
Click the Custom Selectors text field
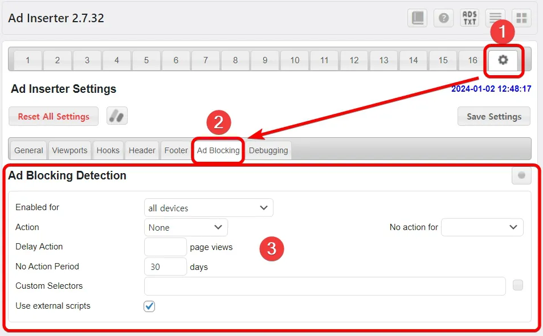pyautogui.click(x=325, y=286)
